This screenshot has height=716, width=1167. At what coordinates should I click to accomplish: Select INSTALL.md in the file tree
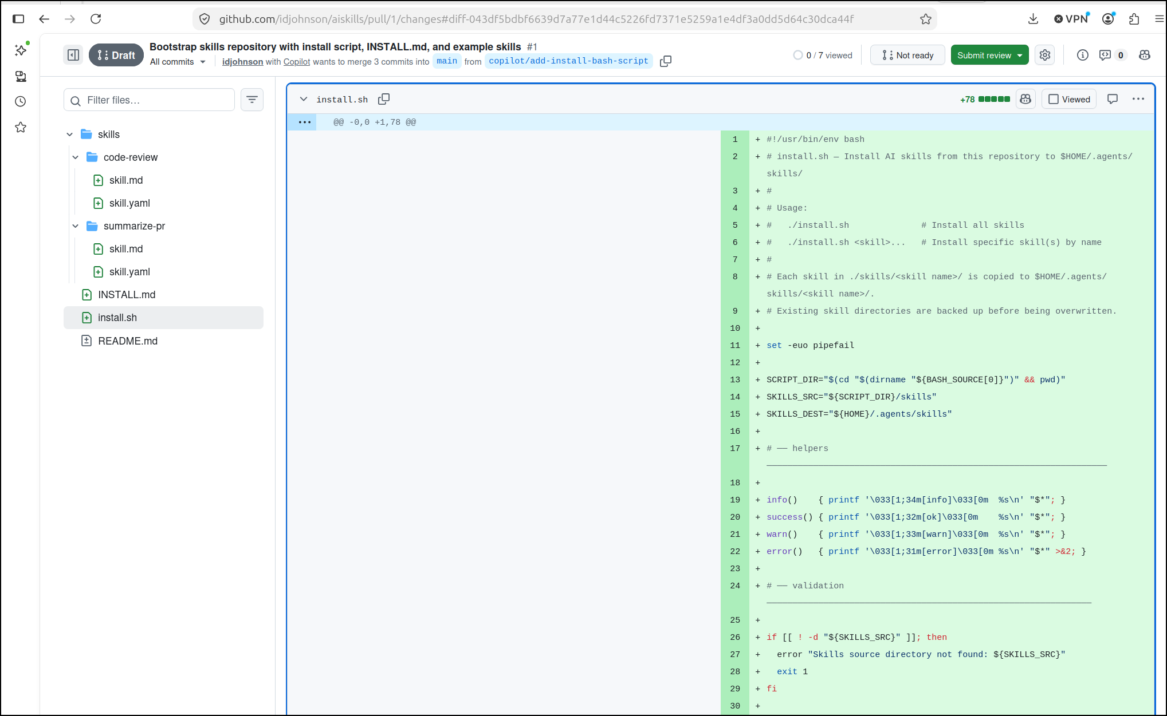(x=163, y=295)
